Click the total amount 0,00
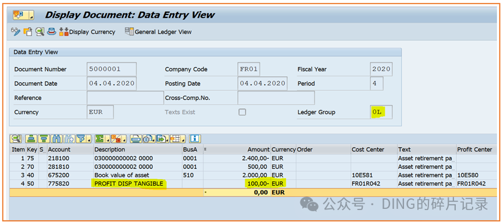This screenshot has height=224, width=504. (x=260, y=193)
